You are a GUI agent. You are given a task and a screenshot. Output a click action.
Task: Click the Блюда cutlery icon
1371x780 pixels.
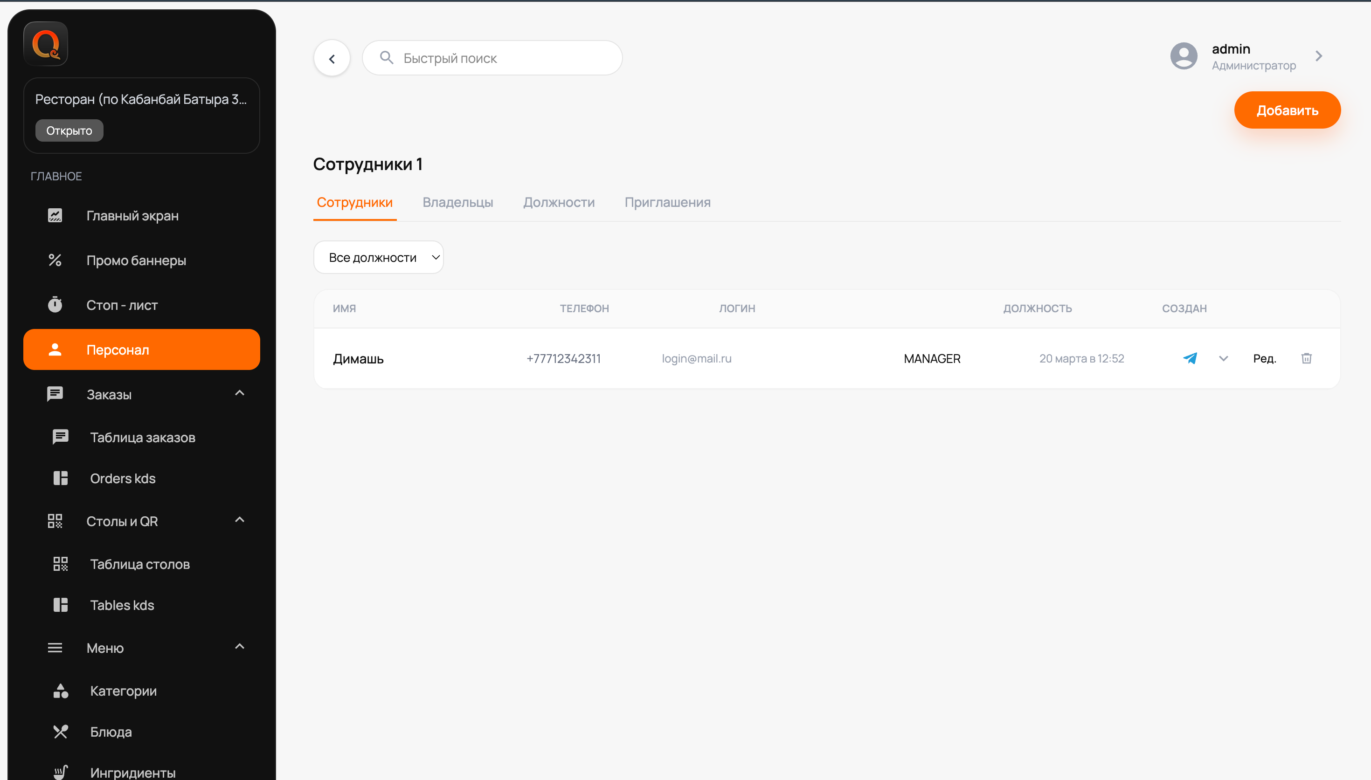point(60,731)
